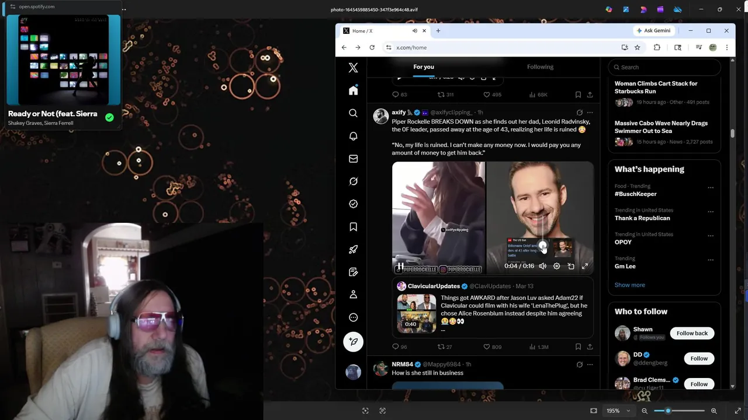Viewport: 748px width, 420px height.
Task: Open a new Chrome tab
Action: [438, 31]
